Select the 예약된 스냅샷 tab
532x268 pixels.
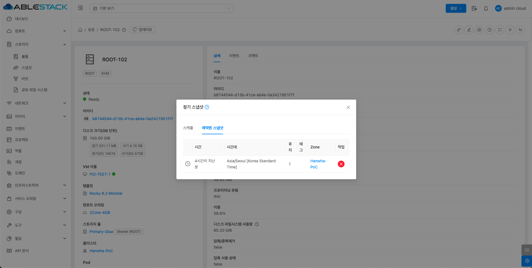tap(212, 128)
